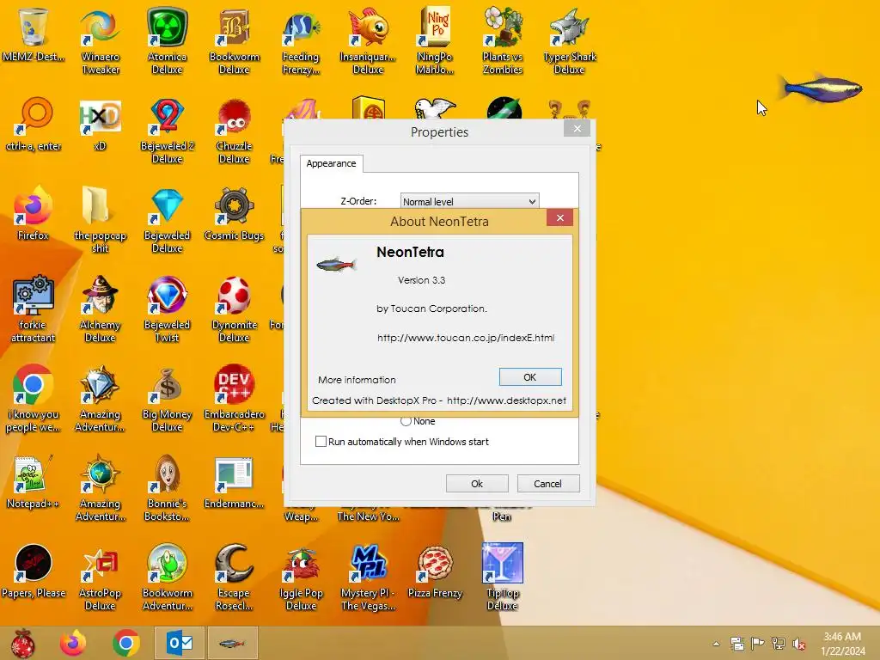Select the Atomica Deluxe shortcut
Viewport: 880px width, 660px height.
click(x=168, y=40)
